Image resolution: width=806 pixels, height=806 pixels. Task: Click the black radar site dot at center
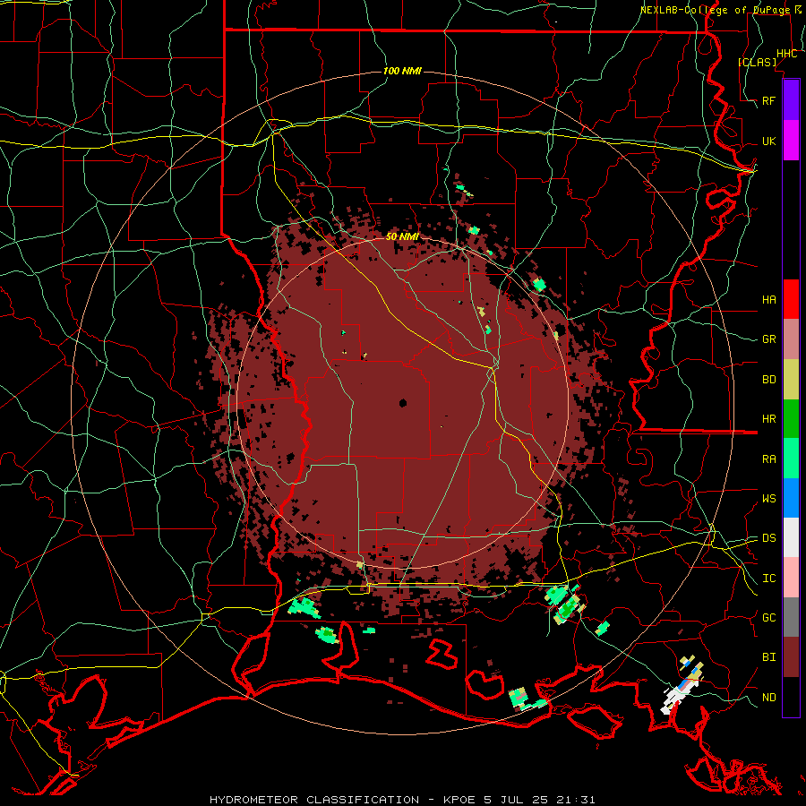402,403
